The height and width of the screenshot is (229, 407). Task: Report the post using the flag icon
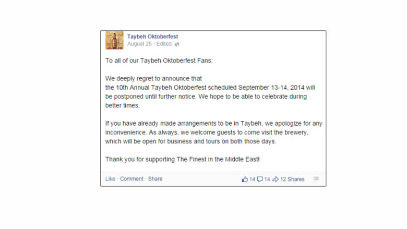tap(316, 179)
